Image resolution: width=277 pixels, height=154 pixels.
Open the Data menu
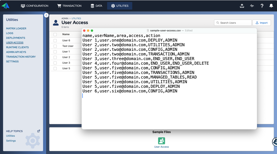96,6
